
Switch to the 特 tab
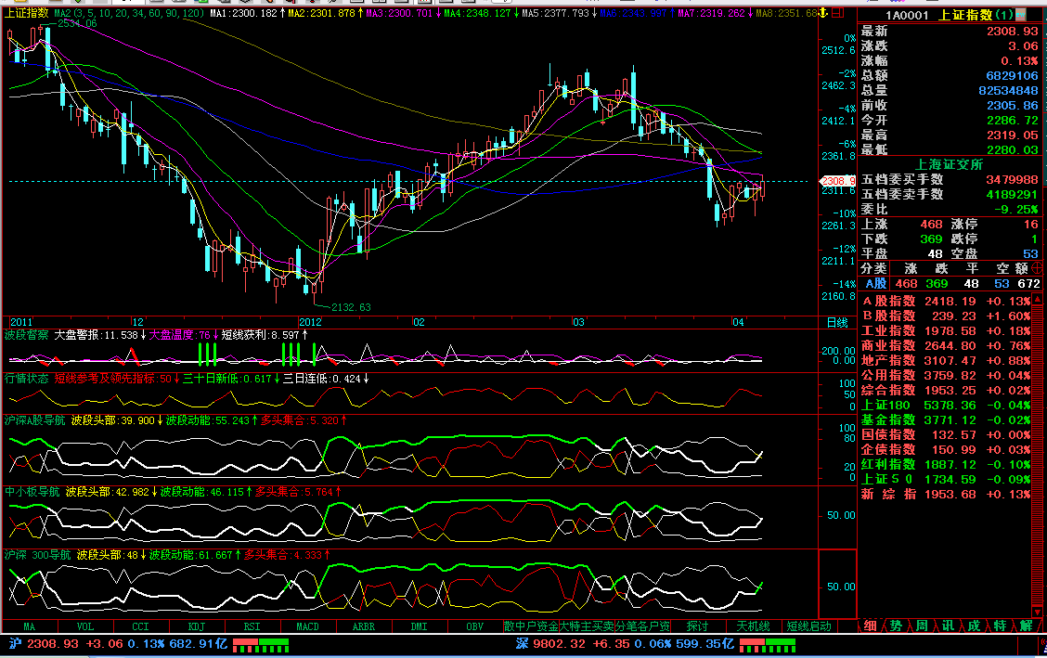point(1000,626)
